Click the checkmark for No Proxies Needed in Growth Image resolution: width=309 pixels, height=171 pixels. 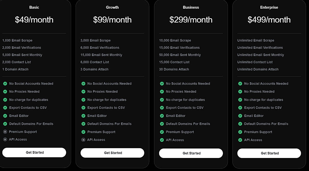click(83, 92)
